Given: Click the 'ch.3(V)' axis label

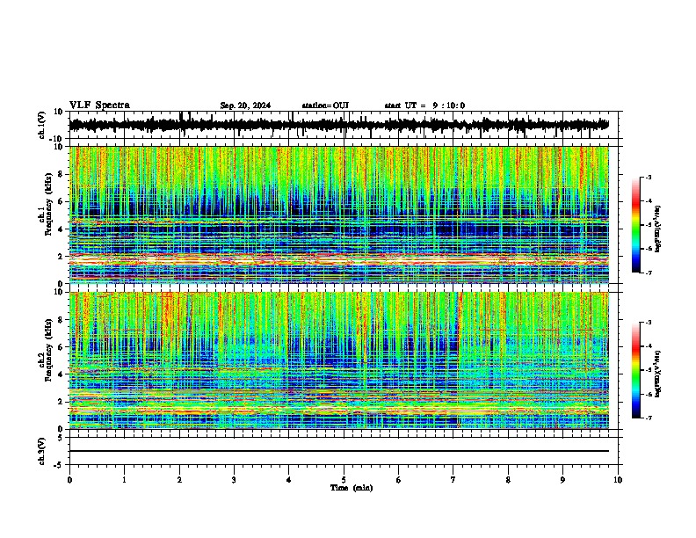Looking at the screenshot, I should pyautogui.click(x=42, y=451).
